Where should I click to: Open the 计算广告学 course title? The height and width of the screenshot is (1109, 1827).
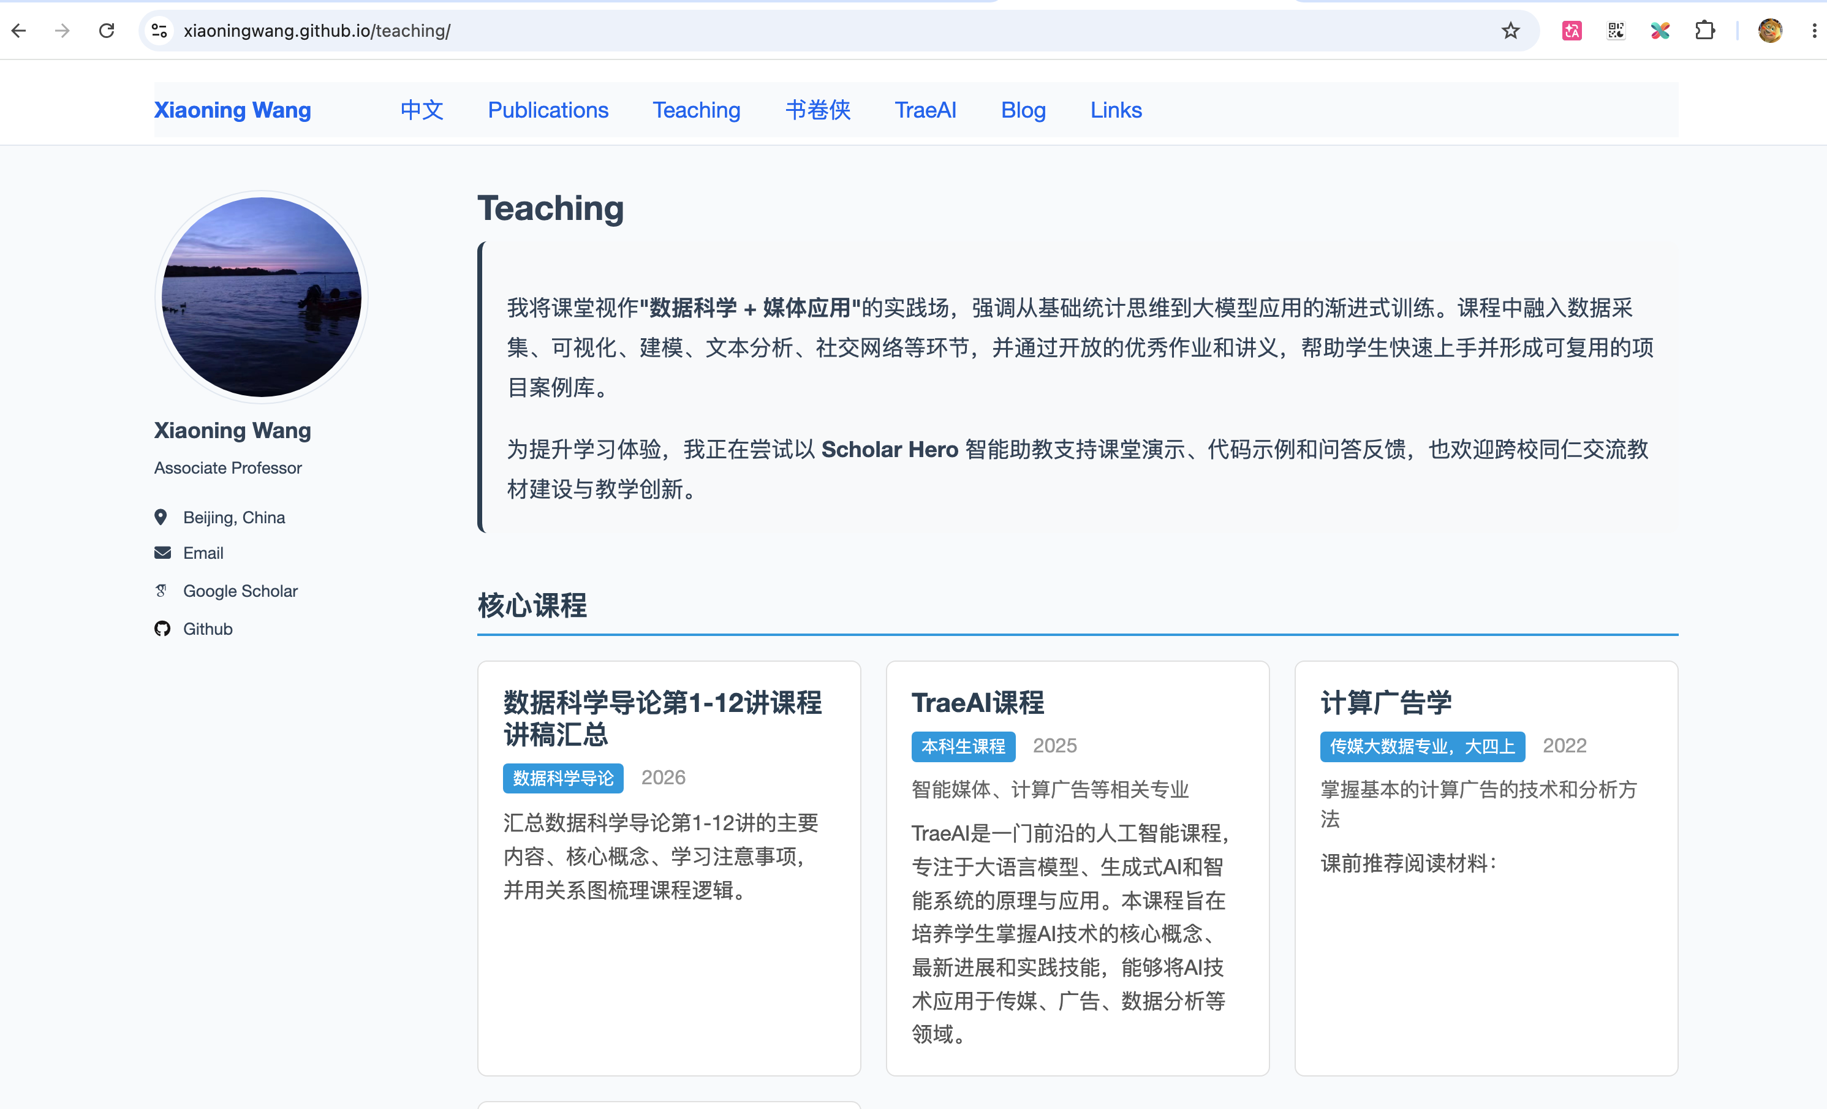tap(1386, 703)
